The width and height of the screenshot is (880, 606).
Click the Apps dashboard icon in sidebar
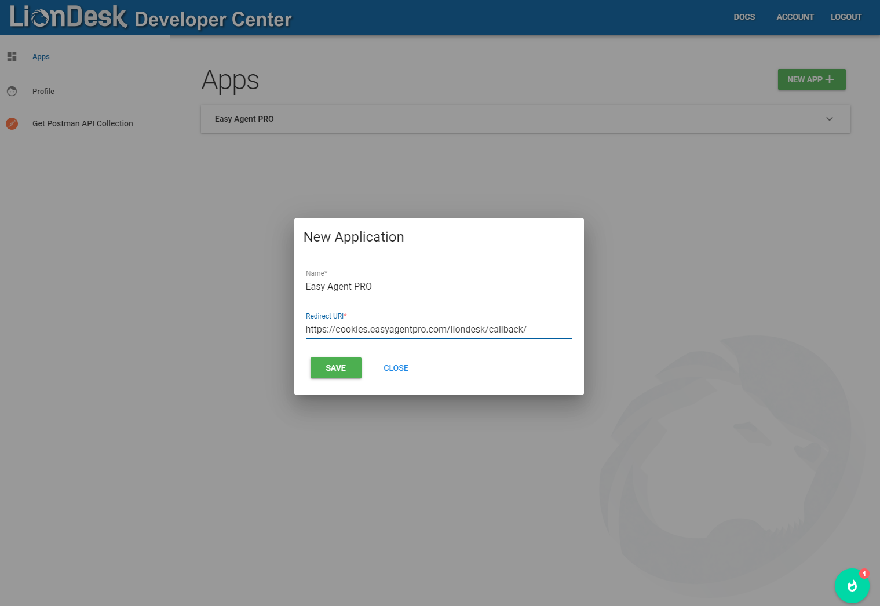tap(12, 56)
